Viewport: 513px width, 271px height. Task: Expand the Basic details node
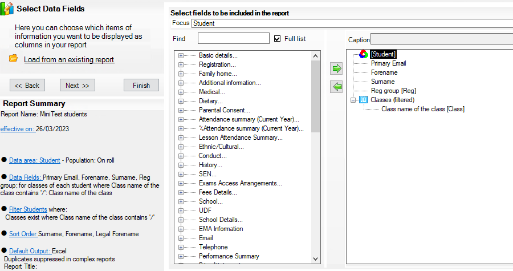click(181, 56)
